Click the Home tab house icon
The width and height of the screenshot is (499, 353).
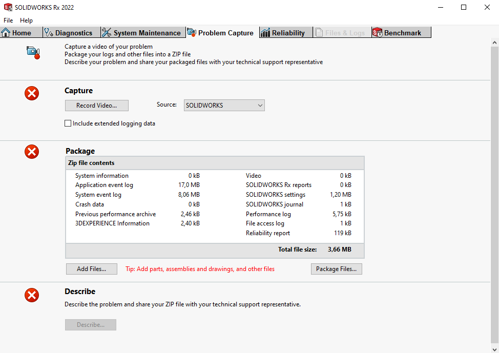6,33
